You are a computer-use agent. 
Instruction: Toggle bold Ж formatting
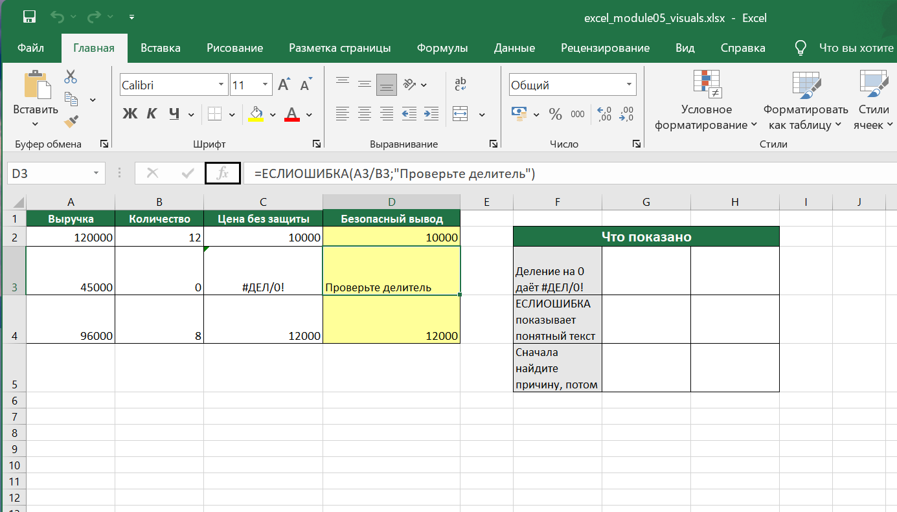point(130,114)
